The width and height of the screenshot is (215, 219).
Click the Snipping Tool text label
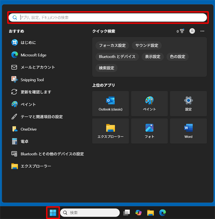coord(32,80)
